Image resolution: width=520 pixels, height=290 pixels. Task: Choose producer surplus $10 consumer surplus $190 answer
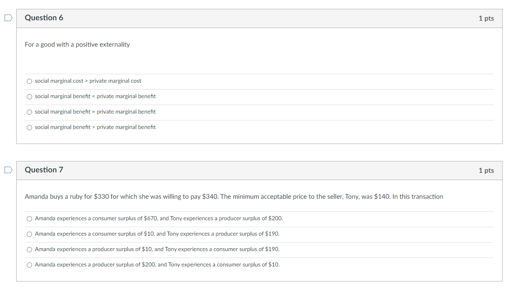29,249
